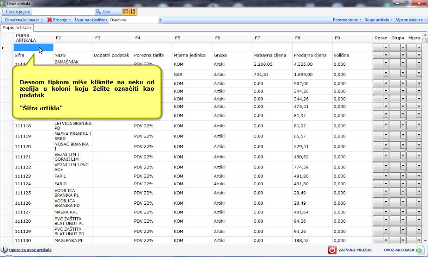The width and height of the screenshot is (428, 257).
Task: Select cell "Prodajna cijena"
Action: [312, 55]
